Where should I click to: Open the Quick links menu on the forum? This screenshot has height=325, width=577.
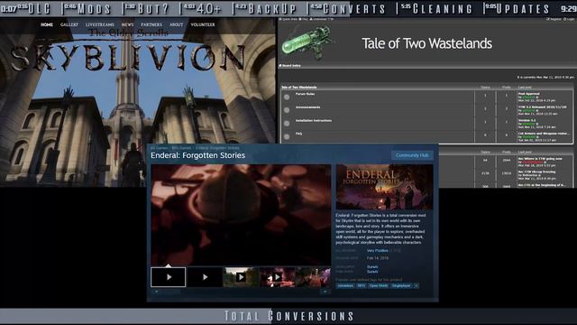coord(288,19)
